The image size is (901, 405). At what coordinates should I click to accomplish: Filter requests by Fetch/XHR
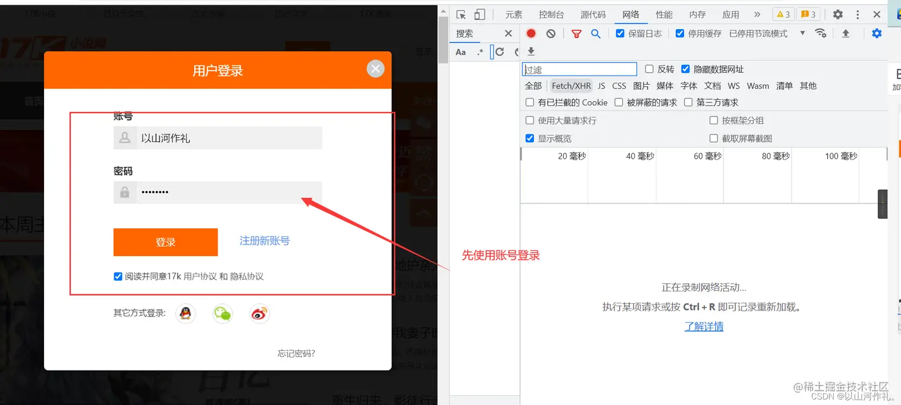(x=571, y=86)
